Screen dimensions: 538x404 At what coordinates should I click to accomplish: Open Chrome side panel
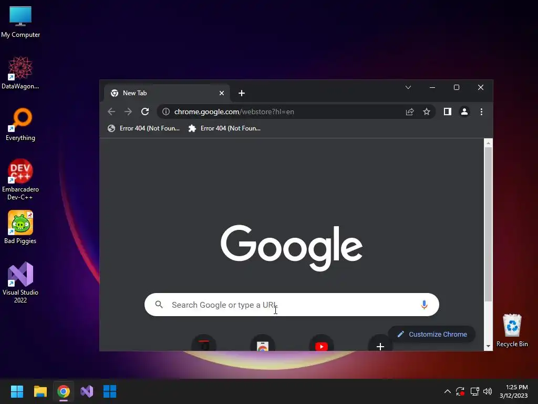click(x=448, y=112)
